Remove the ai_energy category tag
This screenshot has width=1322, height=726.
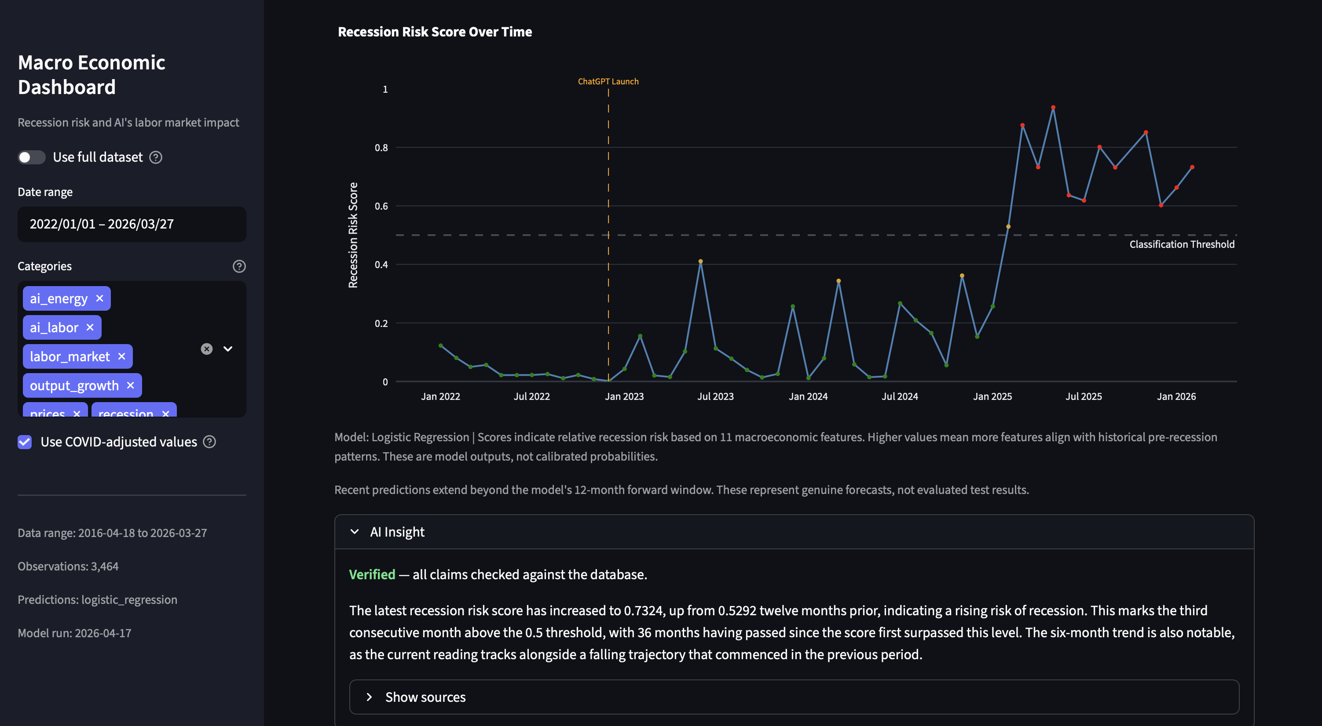pos(99,298)
